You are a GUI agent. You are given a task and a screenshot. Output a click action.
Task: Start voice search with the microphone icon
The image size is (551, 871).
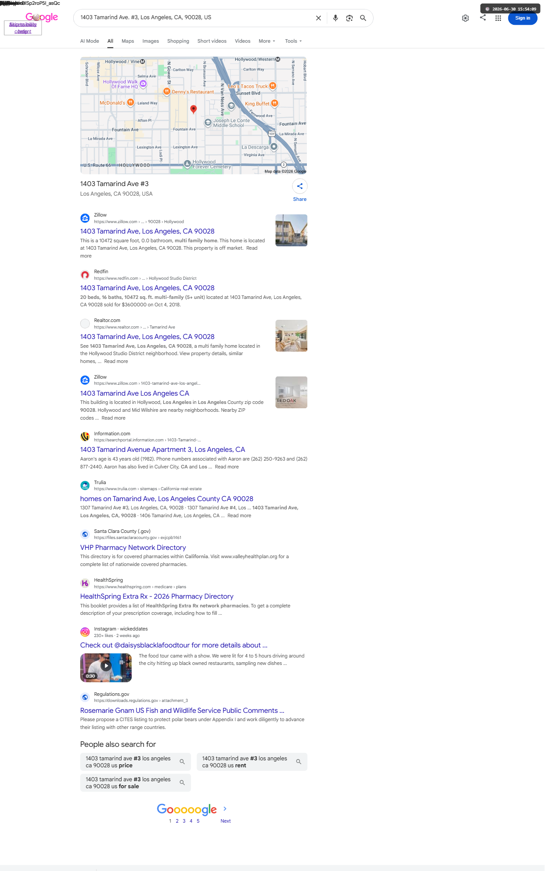[x=335, y=18]
